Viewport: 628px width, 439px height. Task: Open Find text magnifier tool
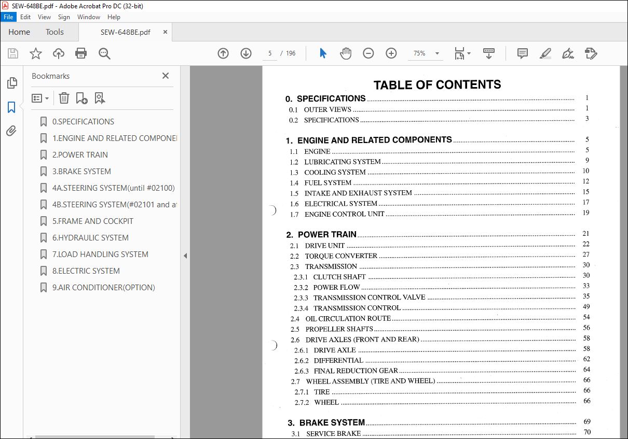click(x=104, y=53)
